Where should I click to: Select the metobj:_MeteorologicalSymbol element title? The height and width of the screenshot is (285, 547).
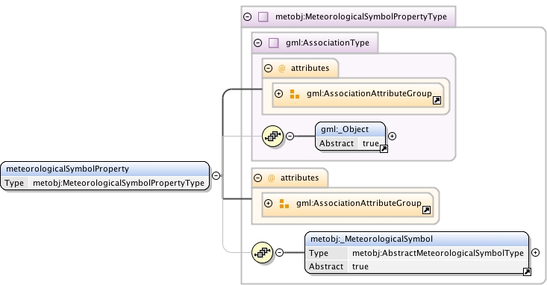click(x=372, y=239)
